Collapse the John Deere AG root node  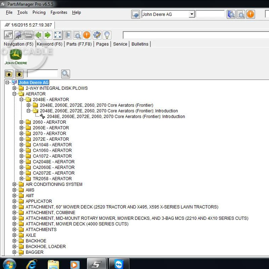[x=7, y=82]
